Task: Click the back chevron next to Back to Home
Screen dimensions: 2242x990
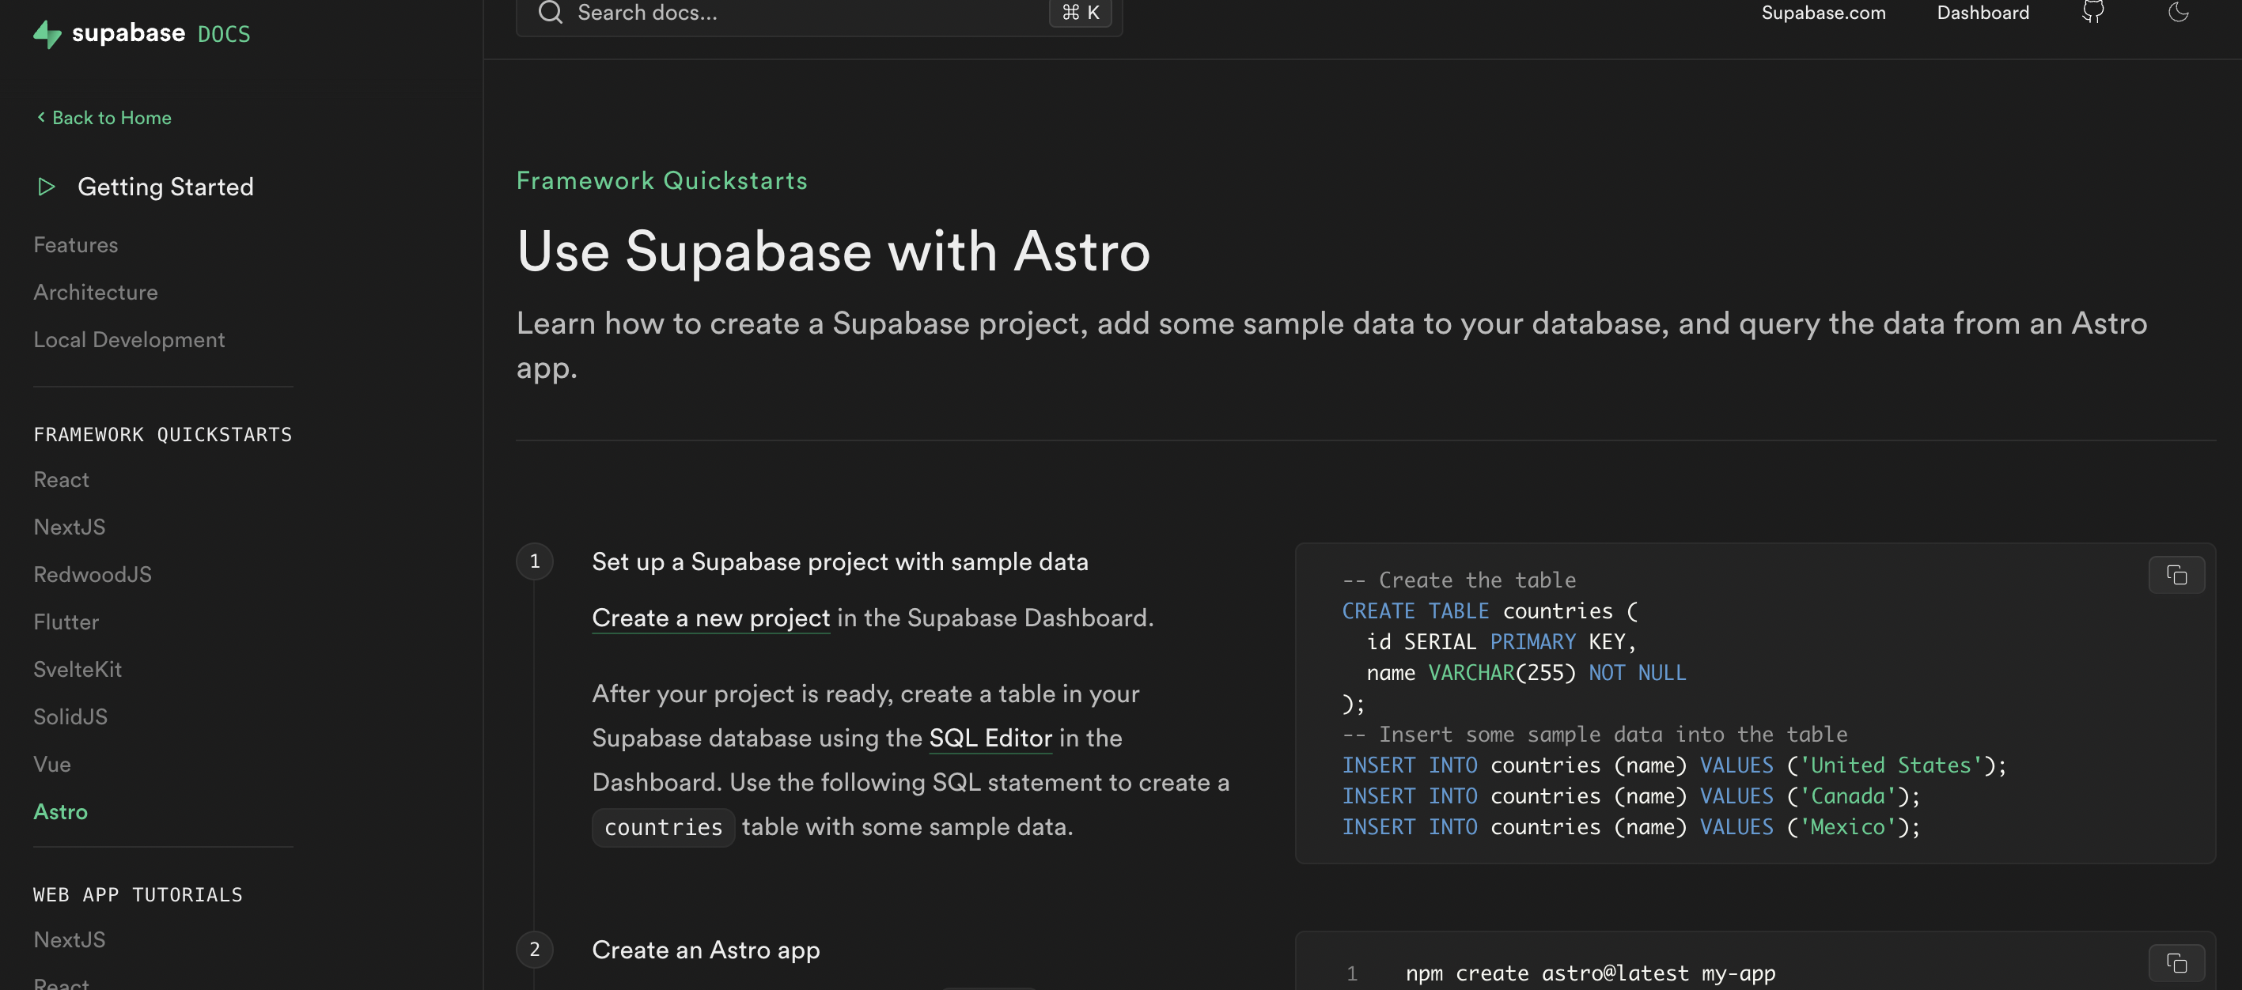Action: click(40, 116)
